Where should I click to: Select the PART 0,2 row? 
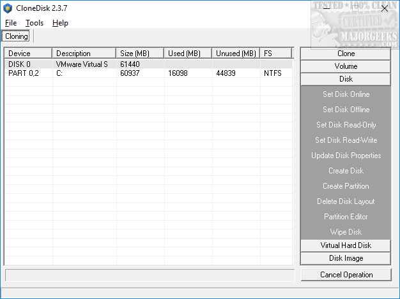[x=148, y=73]
